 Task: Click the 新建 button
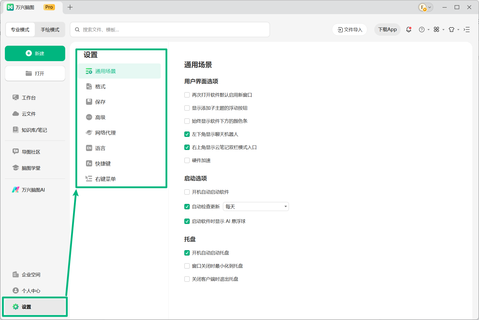click(x=35, y=53)
